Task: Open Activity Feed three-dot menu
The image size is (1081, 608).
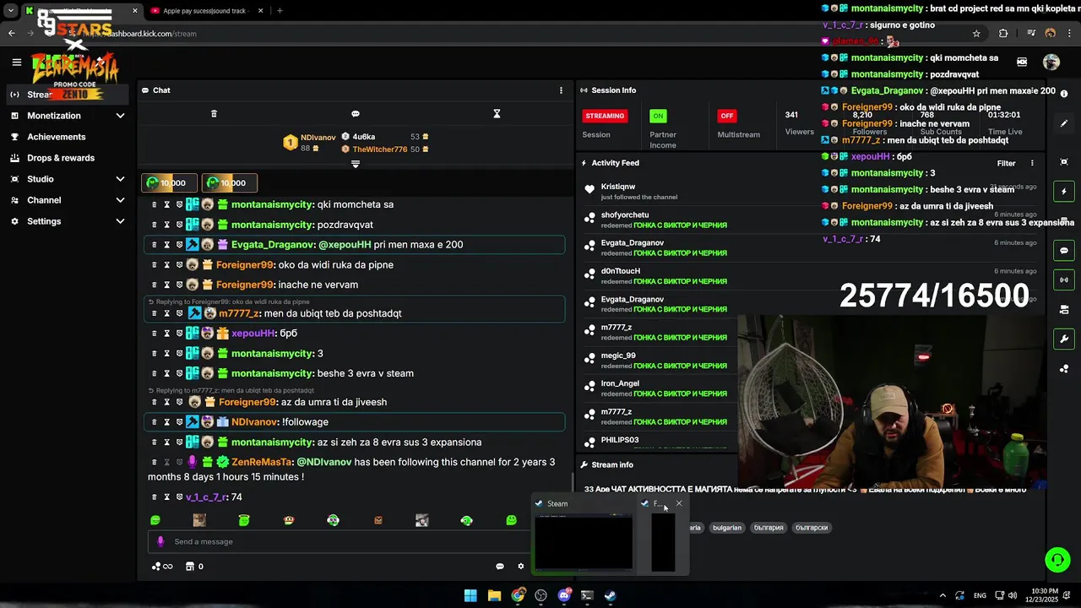Action: pos(1032,163)
